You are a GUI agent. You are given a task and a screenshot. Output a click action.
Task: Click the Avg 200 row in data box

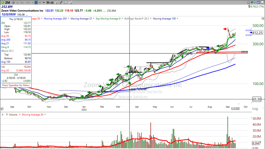[16, 40]
